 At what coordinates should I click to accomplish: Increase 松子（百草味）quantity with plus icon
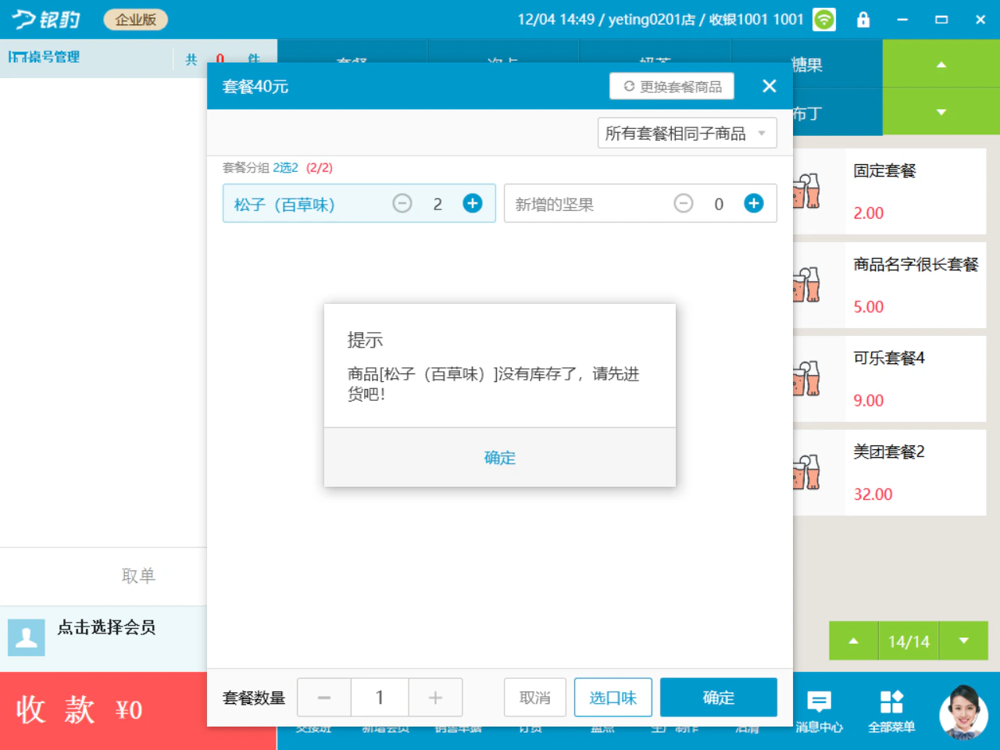(473, 203)
